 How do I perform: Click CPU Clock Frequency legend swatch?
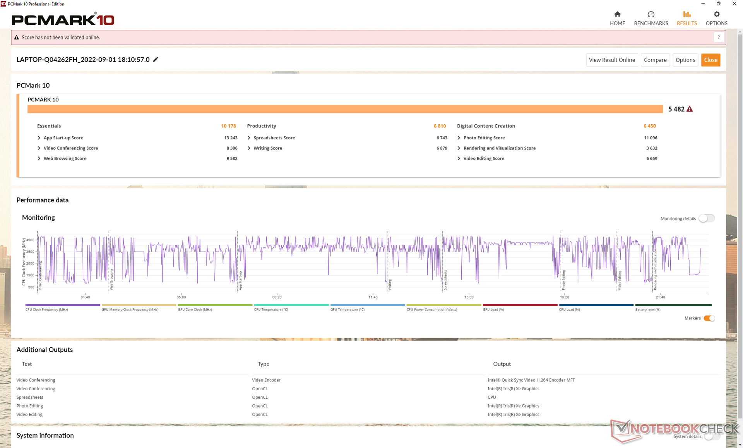click(x=62, y=305)
